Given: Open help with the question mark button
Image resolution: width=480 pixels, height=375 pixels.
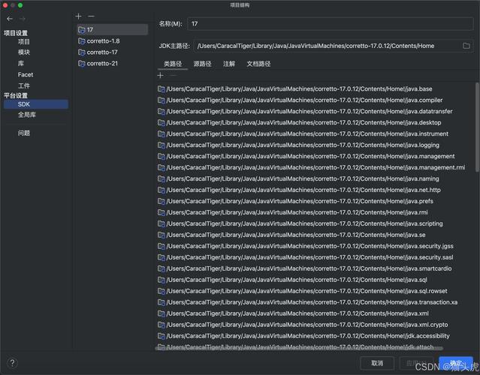Looking at the screenshot, I should pyautogui.click(x=11, y=363).
